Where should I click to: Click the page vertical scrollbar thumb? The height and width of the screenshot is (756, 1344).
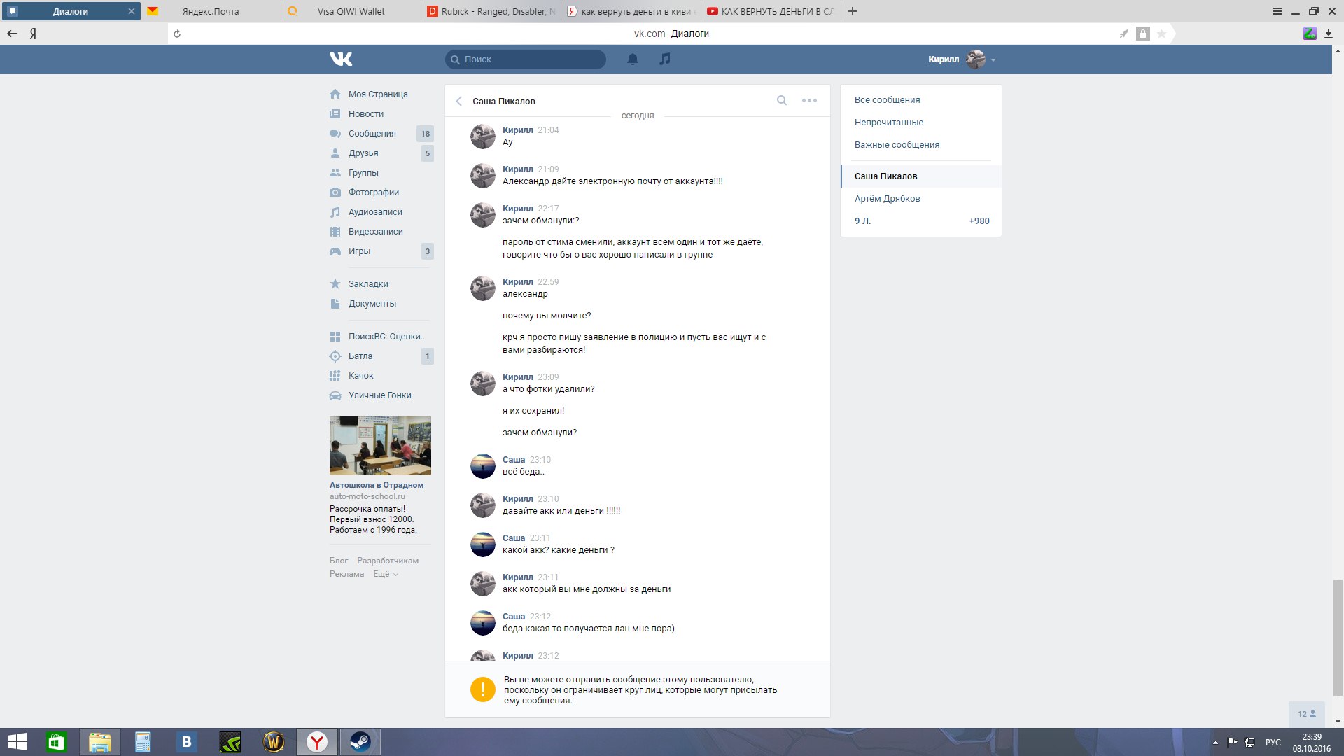1338,637
